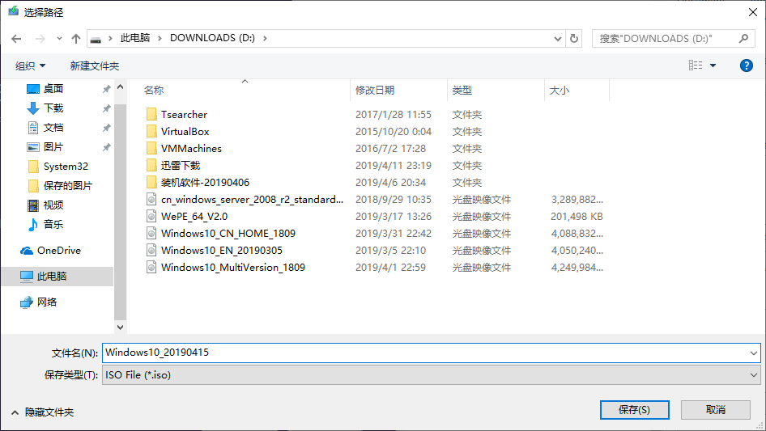This screenshot has width=766, height=431.
Task: Click the navigation pane scroll down arrow
Action: tap(120, 327)
